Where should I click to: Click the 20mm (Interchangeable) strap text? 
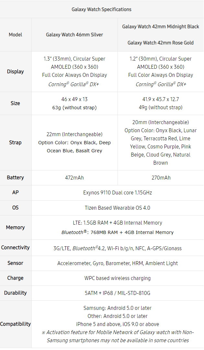(x=161, y=122)
